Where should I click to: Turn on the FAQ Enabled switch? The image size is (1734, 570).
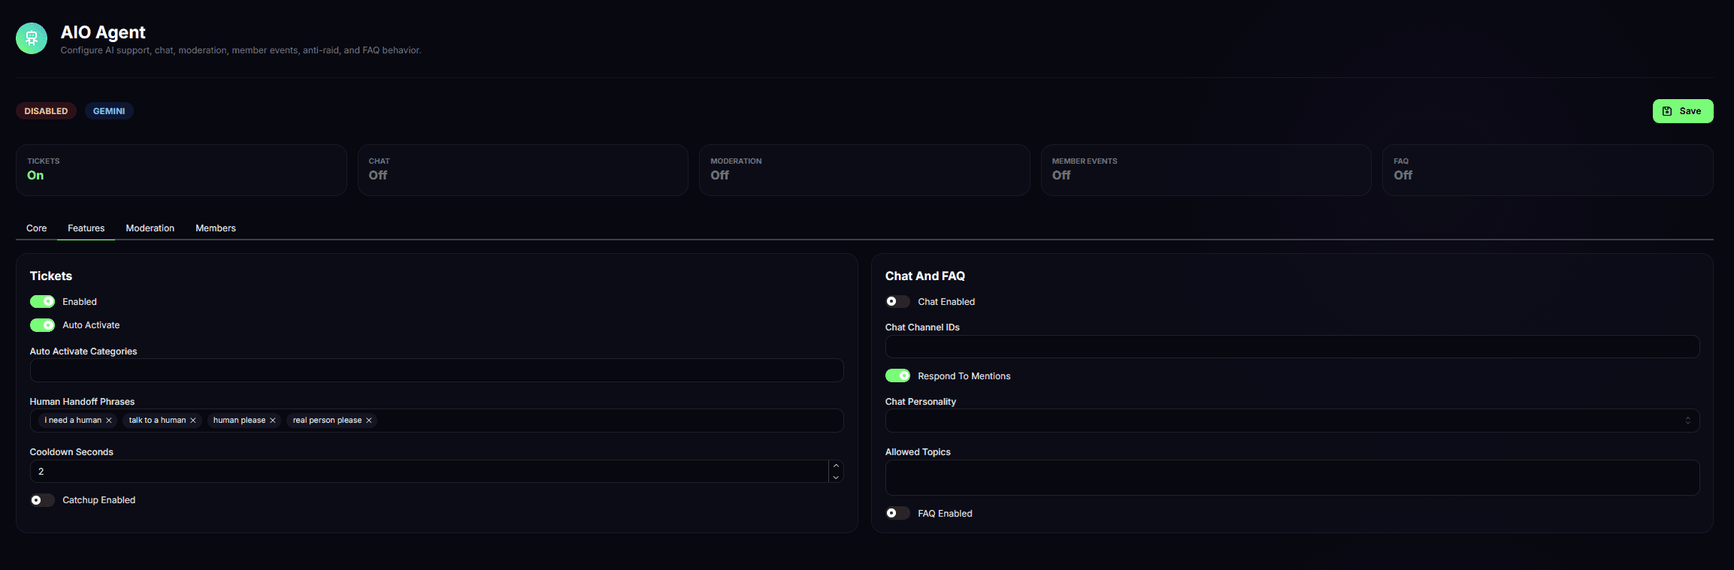[x=897, y=513]
